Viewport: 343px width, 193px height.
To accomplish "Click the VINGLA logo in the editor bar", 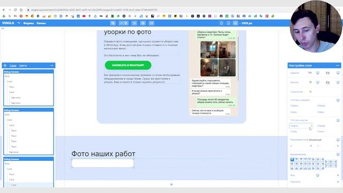I will click(8, 23).
